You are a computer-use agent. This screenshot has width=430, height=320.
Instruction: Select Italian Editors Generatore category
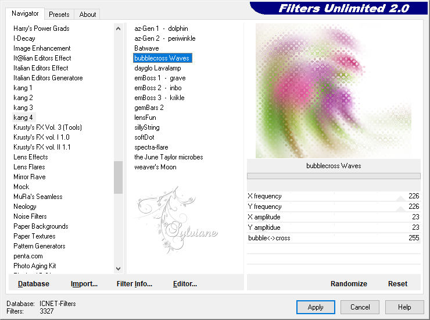tap(48, 78)
